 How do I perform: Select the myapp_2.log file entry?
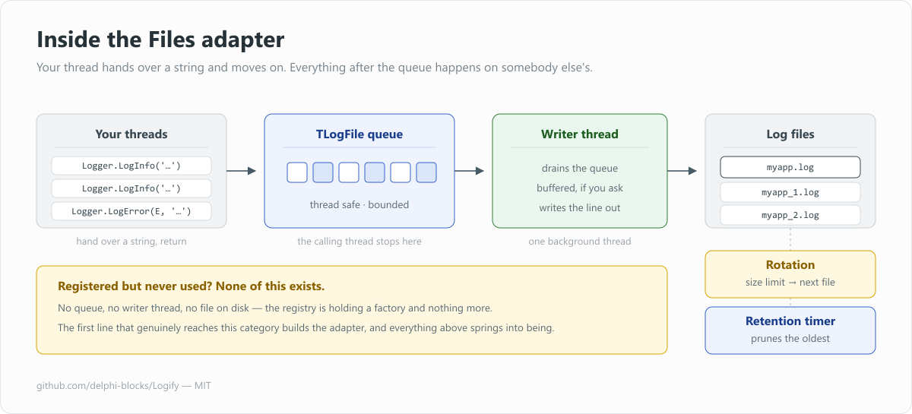point(790,215)
